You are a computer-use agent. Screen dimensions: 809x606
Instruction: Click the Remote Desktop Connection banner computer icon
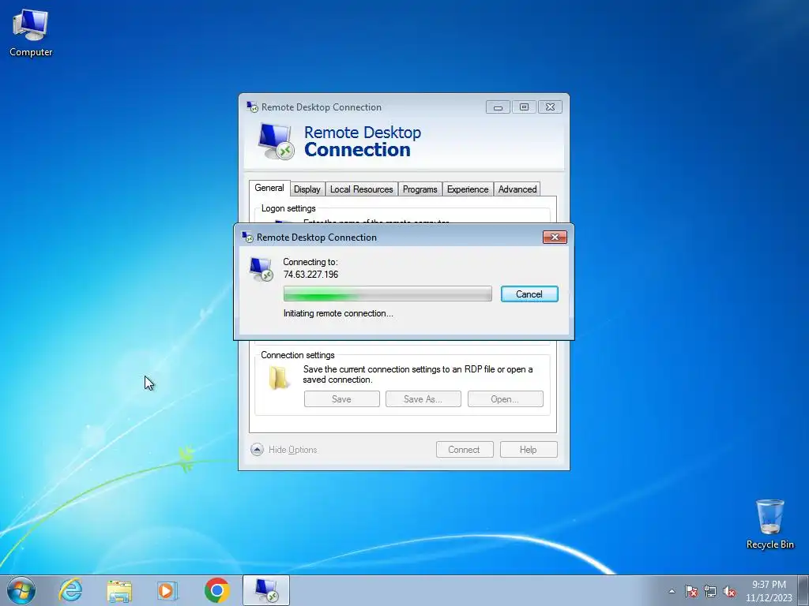pyautogui.click(x=276, y=141)
